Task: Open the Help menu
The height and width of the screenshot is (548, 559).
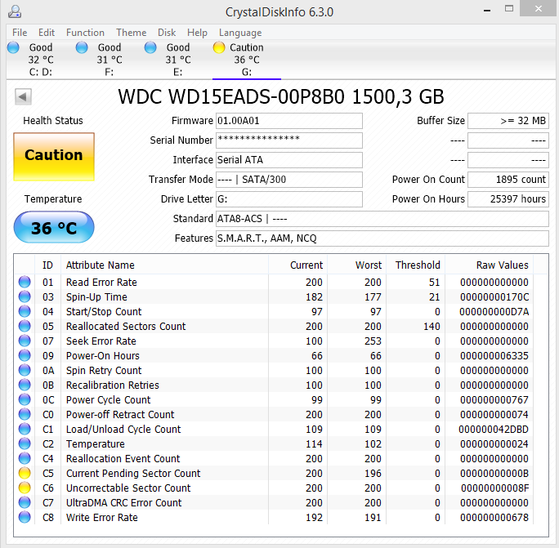Action: pyautogui.click(x=197, y=33)
